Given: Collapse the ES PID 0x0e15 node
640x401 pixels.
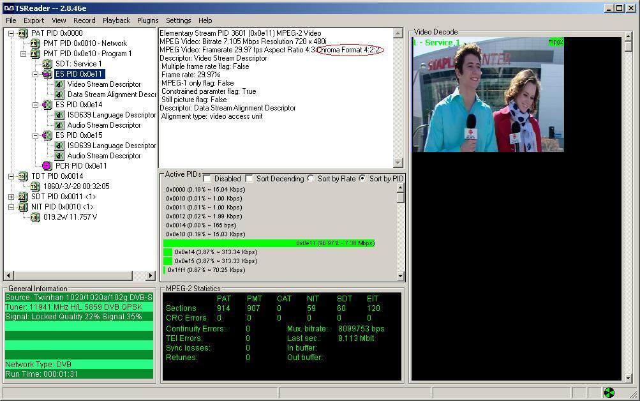Looking at the screenshot, I should coord(36,135).
